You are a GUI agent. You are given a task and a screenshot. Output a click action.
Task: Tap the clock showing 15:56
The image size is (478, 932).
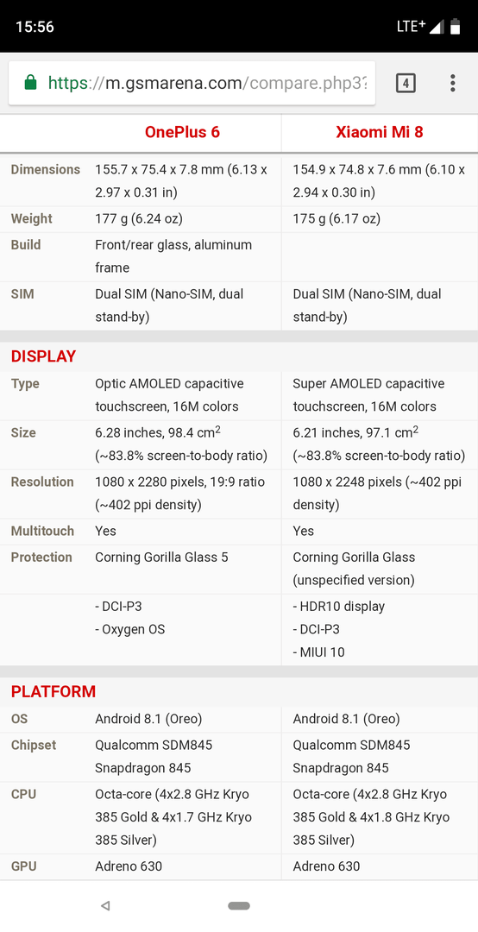pyautogui.click(x=35, y=27)
